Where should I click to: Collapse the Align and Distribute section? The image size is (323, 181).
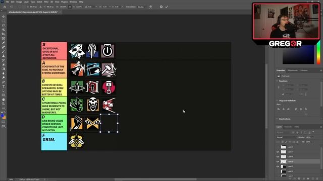(x=277, y=101)
